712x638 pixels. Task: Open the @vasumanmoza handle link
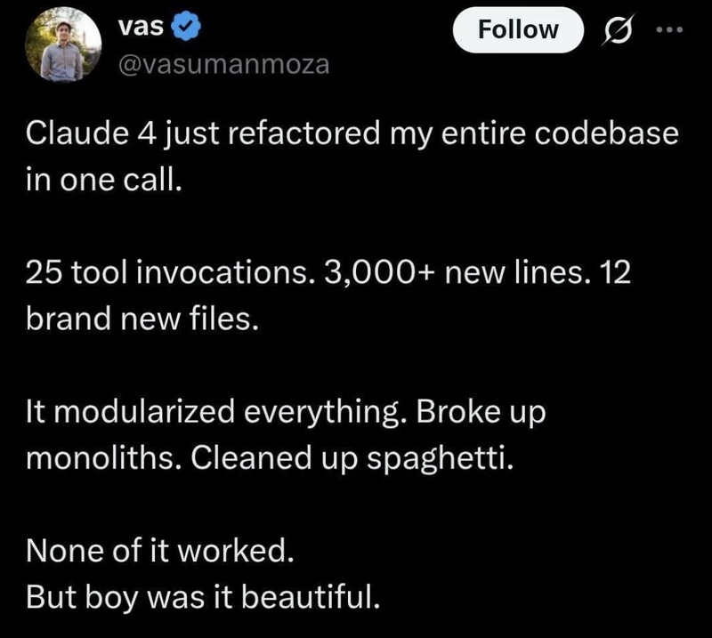(x=223, y=64)
